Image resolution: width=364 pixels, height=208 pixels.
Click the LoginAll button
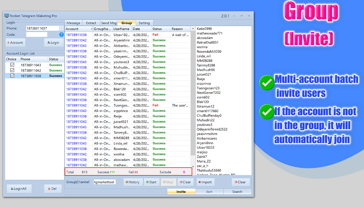pyautogui.click(x=19, y=188)
